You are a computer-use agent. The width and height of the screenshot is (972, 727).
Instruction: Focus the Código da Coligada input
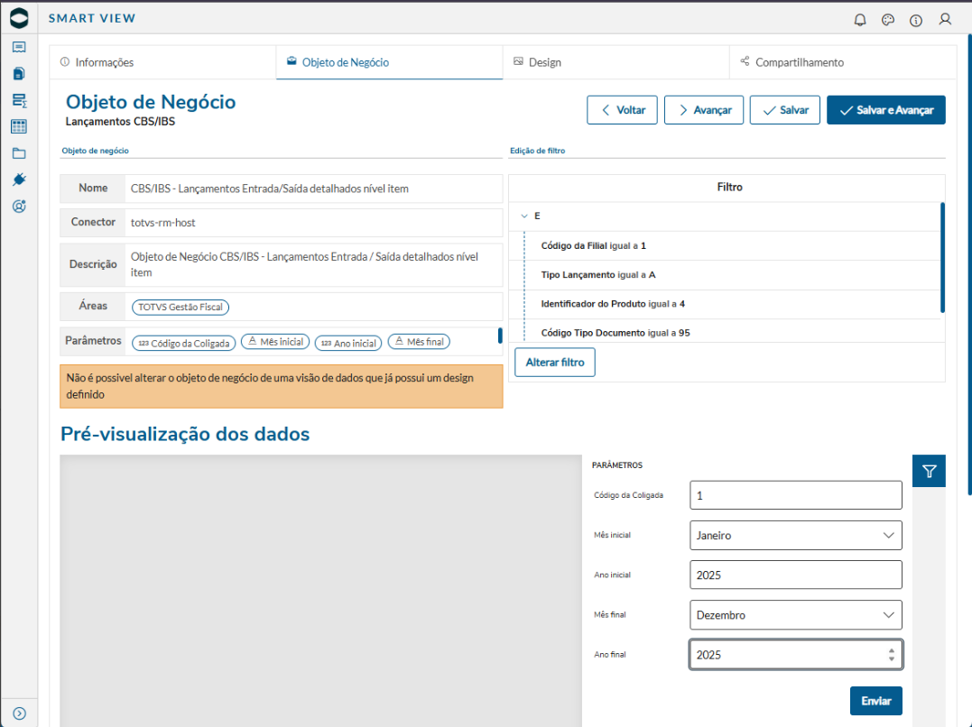click(795, 495)
